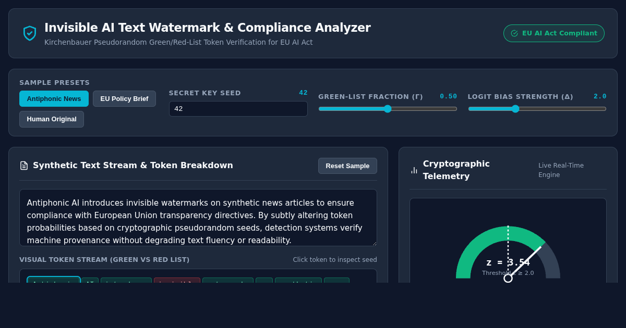Click the Logit Bias Strength slider handle

(515, 109)
